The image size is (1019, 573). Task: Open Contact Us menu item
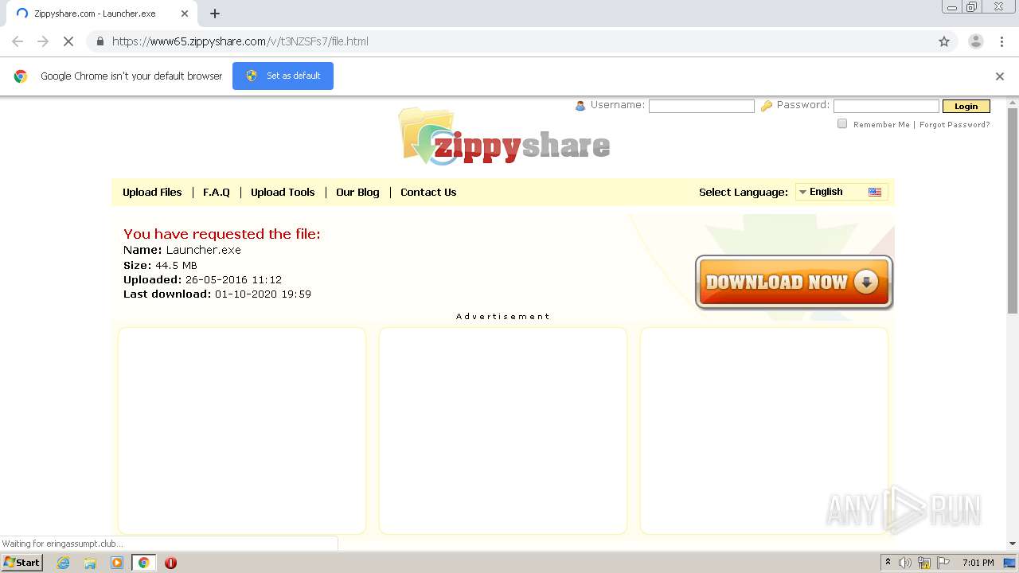[428, 192]
